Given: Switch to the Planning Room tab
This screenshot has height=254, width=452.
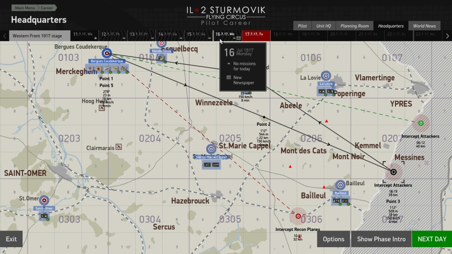Looking at the screenshot, I should coord(354,26).
